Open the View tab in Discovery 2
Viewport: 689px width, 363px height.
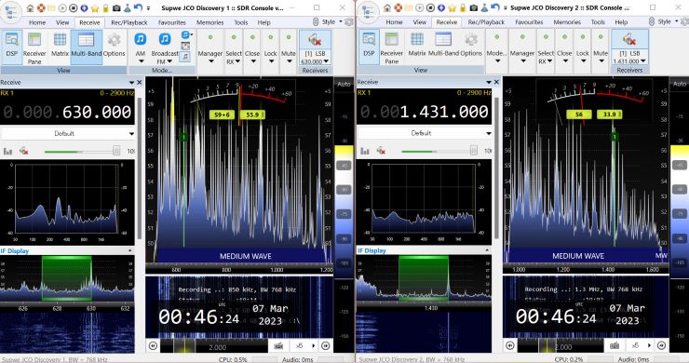click(420, 22)
